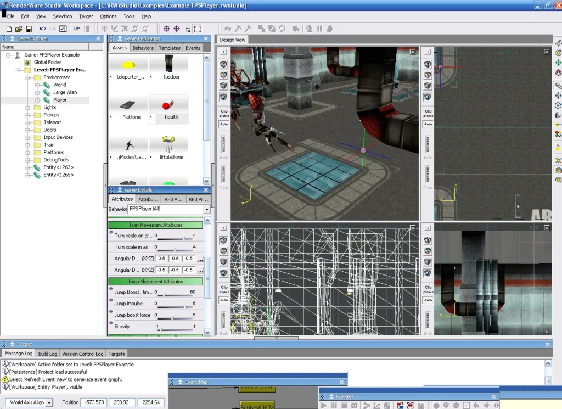Toggle maximize of the wireframe viewport
Viewport: 562px width, 409px height.
coord(413,228)
